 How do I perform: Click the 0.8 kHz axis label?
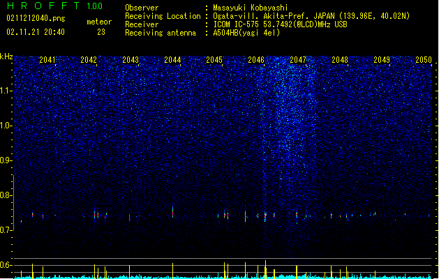6,195
